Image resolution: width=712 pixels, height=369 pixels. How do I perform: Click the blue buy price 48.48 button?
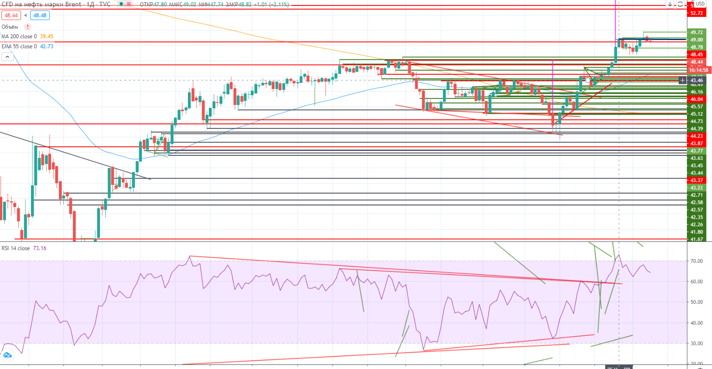[x=40, y=15]
